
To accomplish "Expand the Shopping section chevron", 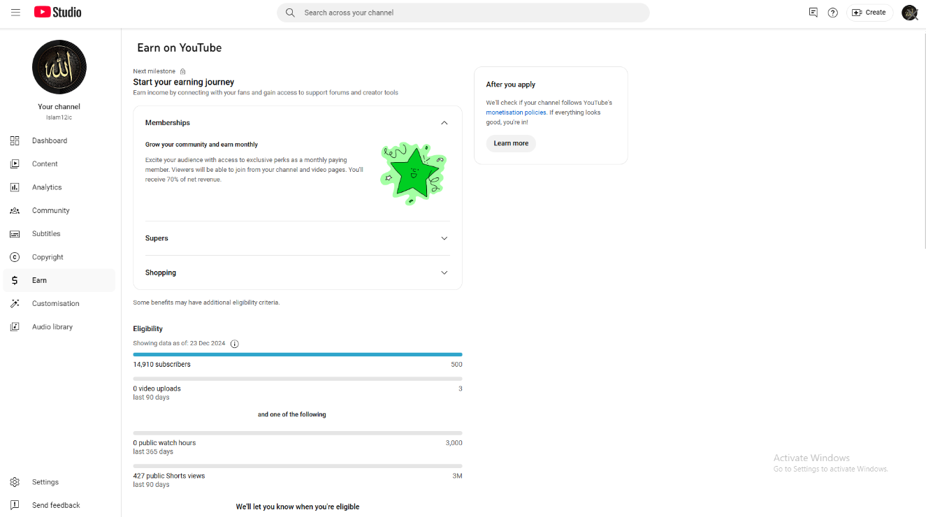I will [444, 272].
